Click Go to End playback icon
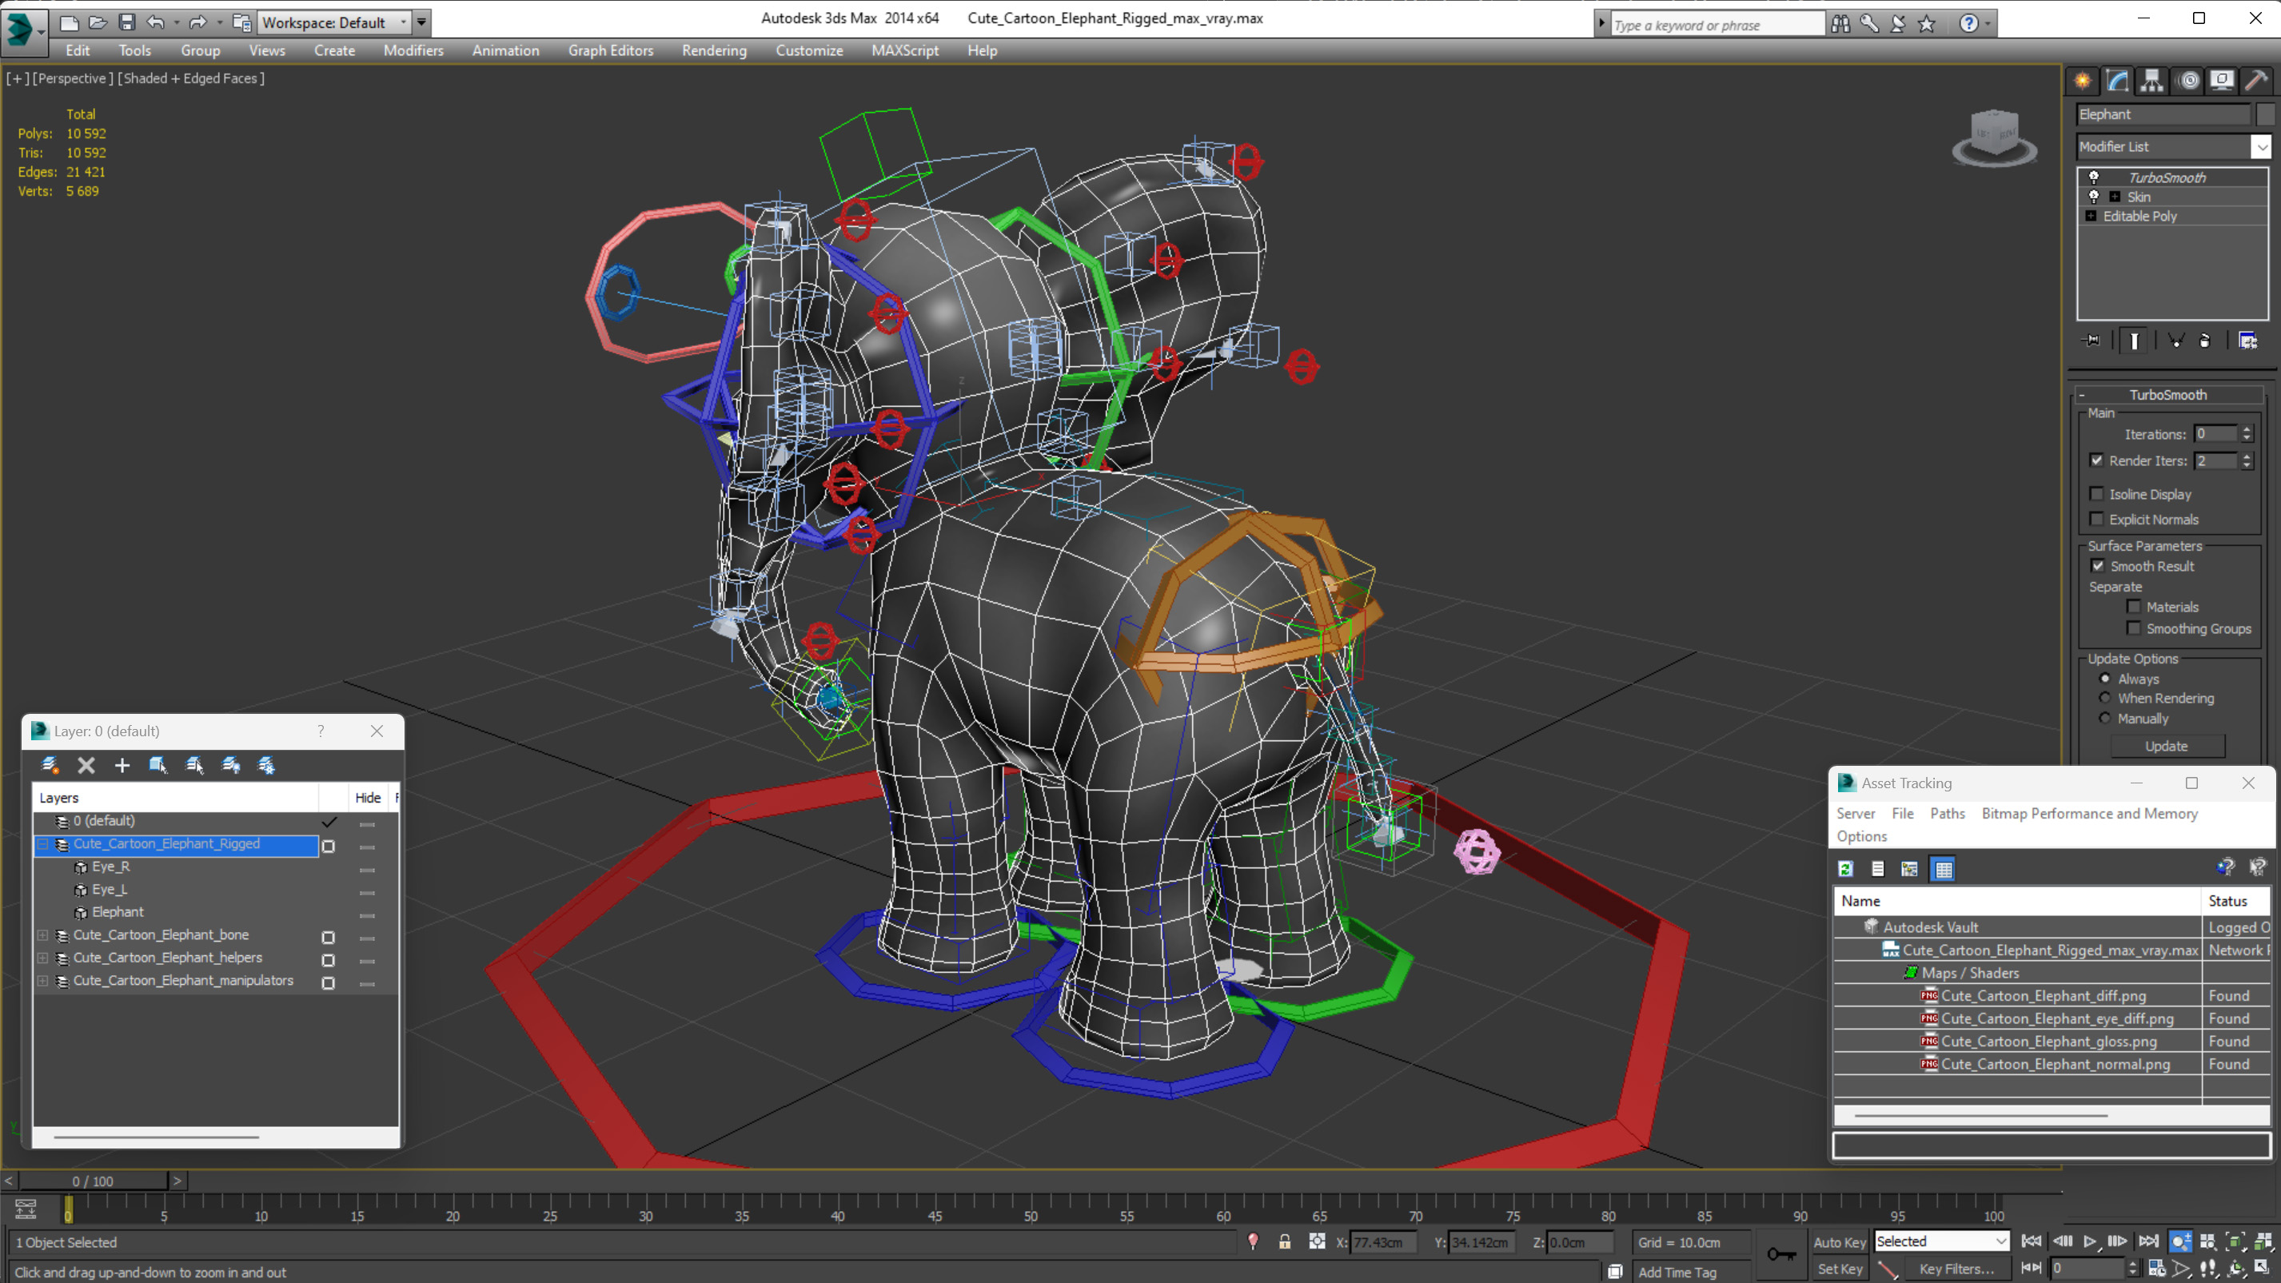Viewport: 2281px width, 1283px height. (x=2147, y=1241)
